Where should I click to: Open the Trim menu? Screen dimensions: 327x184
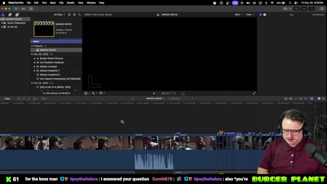(44, 3)
